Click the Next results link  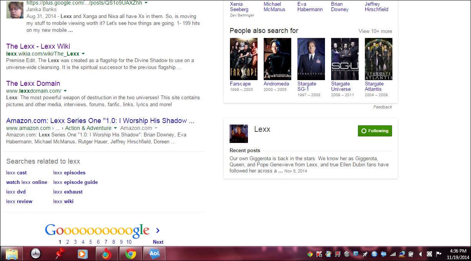pyautogui.click(x=158, y=242)
